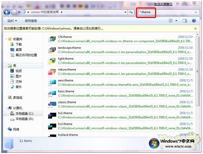Select the aero.theme file name
This screenshot has width=203, height=154.
pos(66,80)
